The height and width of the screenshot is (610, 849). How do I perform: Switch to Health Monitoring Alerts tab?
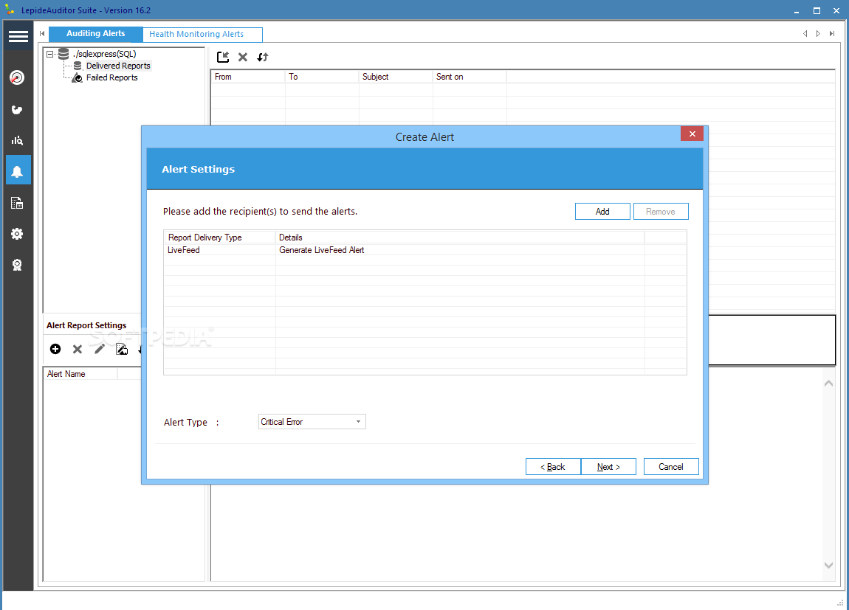[202, 34]
